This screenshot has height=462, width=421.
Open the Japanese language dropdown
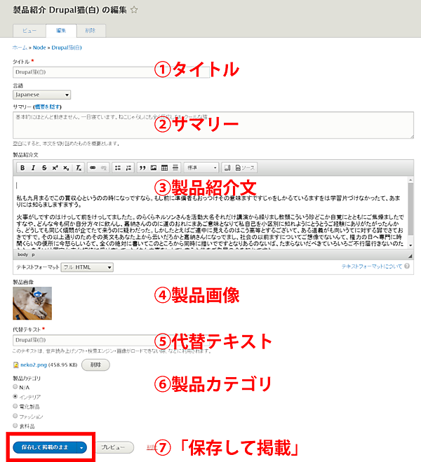tap(41, 95)
